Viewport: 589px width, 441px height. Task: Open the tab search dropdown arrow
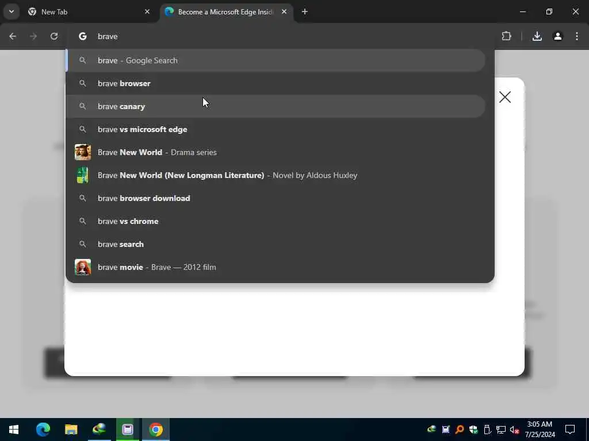click(12, 11)
